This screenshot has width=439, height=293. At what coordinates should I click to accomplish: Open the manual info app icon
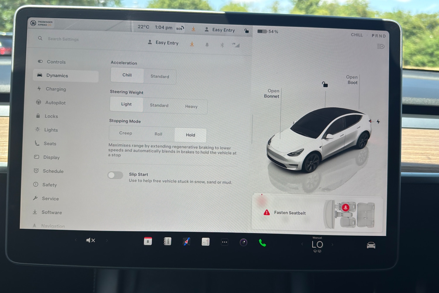(x=167, y=241)
